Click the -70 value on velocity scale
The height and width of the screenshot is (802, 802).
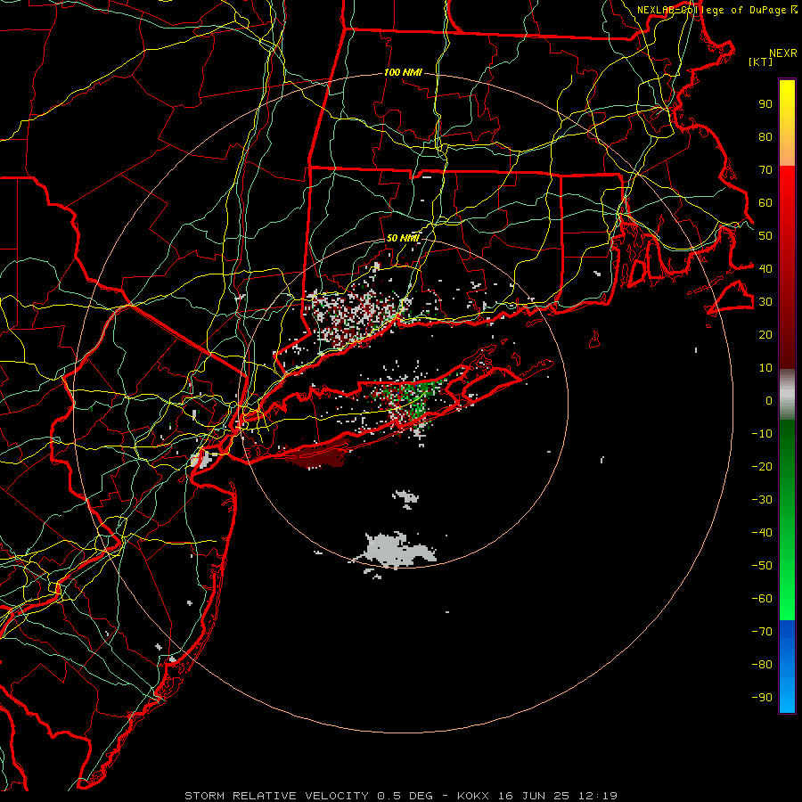762,632
